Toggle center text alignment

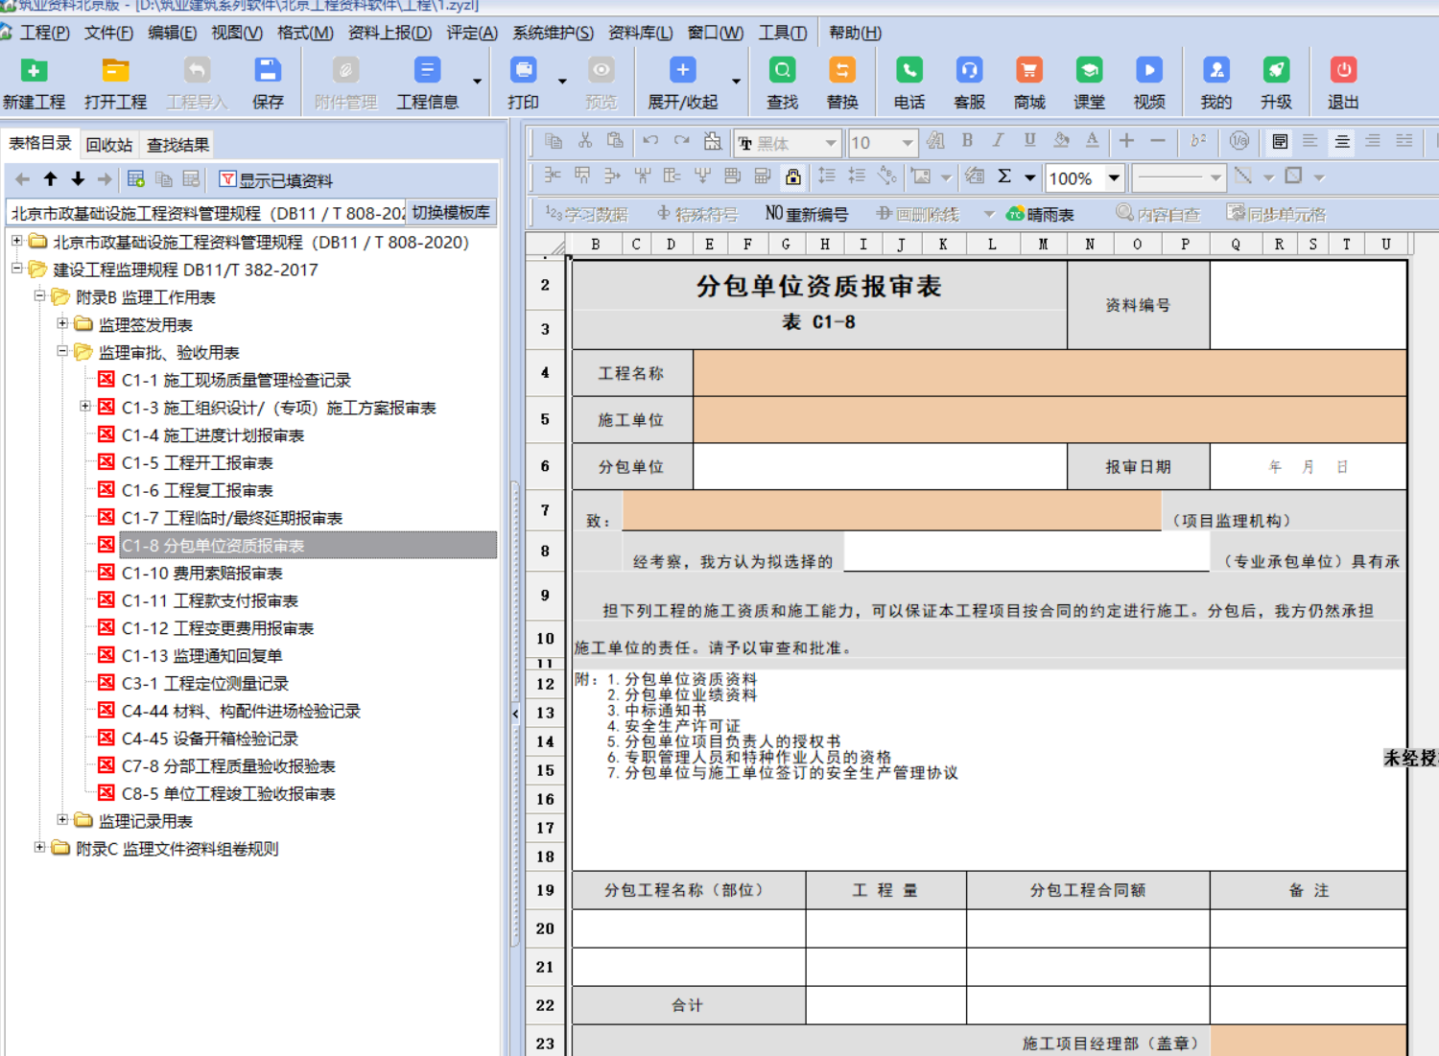click(1342, 141)
